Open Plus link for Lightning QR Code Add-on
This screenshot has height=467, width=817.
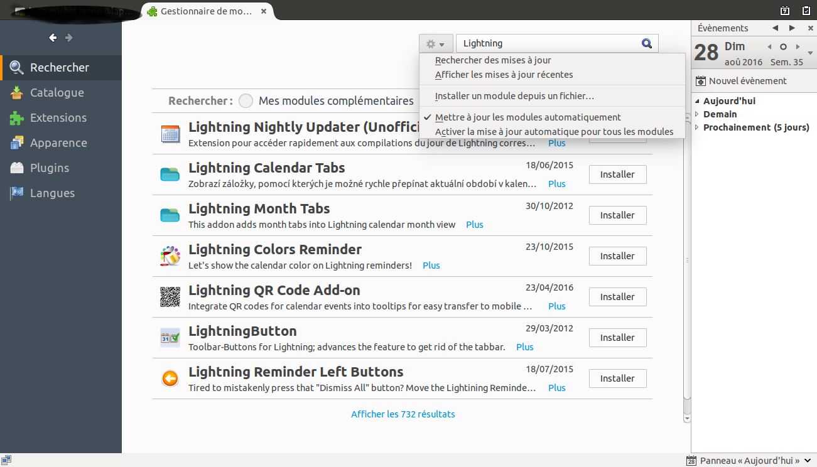557,306
